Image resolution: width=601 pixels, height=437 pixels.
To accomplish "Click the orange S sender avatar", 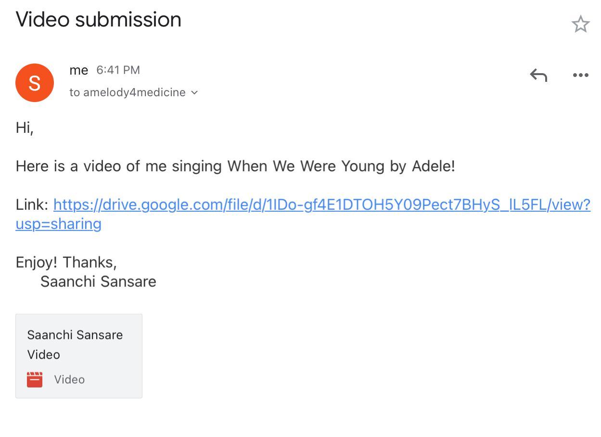I will tap(35, 83).
